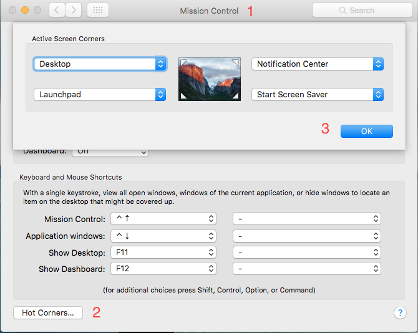The width and height of the screenshot is (418, 333).
Task: Open the Dashboard Off dropdown
Action: [x=110, y=152]
